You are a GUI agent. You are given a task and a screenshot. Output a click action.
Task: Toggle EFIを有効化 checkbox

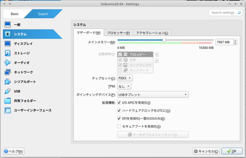[x=119, y=118]
